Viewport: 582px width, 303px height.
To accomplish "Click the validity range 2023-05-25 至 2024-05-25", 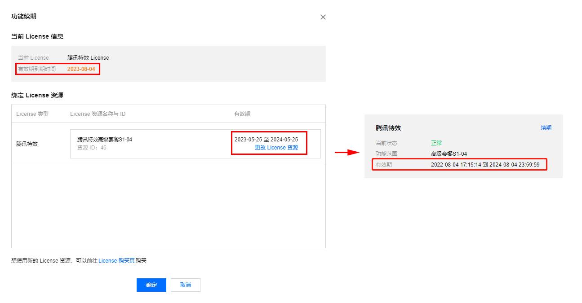I will point(266,140).
